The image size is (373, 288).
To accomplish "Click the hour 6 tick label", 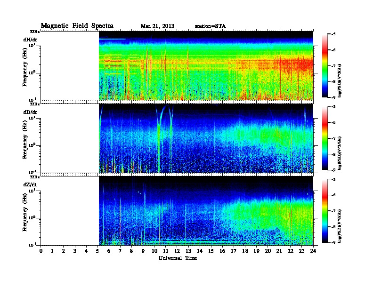I will (109, 251).
